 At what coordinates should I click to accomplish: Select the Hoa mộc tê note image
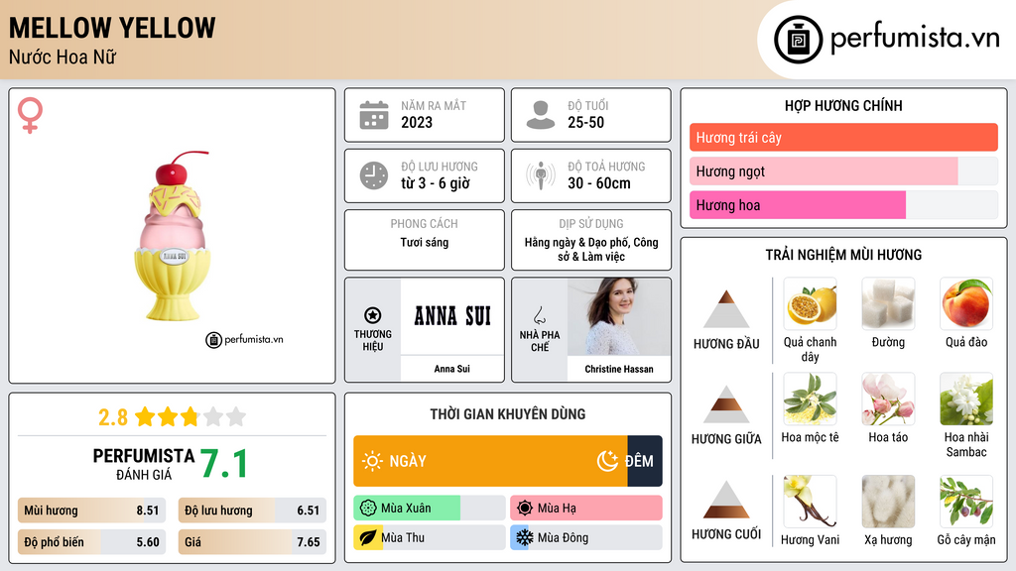tap(810, 399)
